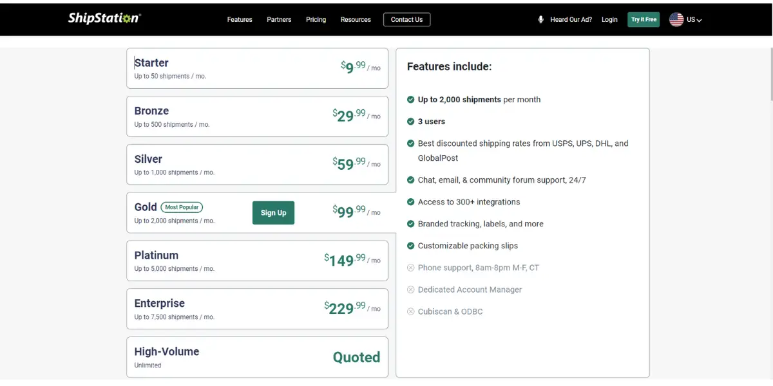
Task: Open the Features menu
Action: coord(240,19)
